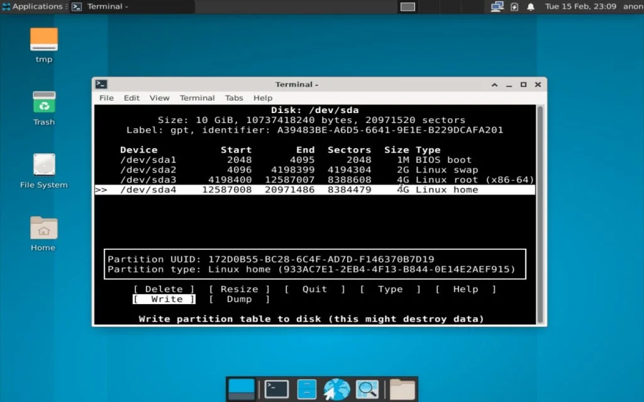
Task: Select the /dev/sda1 partition row
Action: tap(252, 160)
